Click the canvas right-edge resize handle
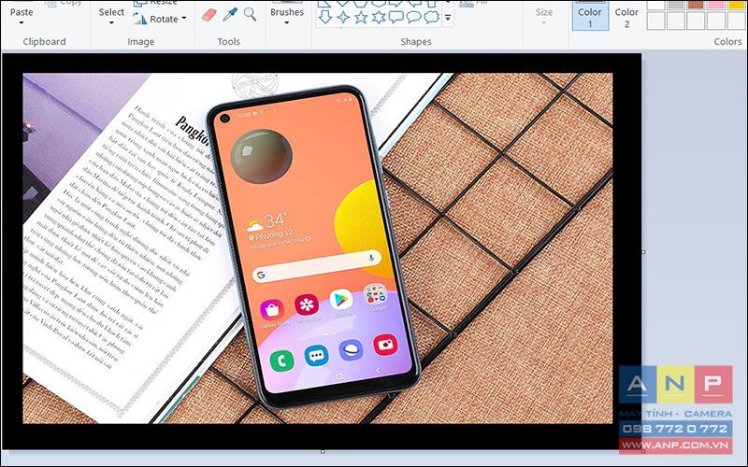748x467 pixels. (x=643, y=252)
